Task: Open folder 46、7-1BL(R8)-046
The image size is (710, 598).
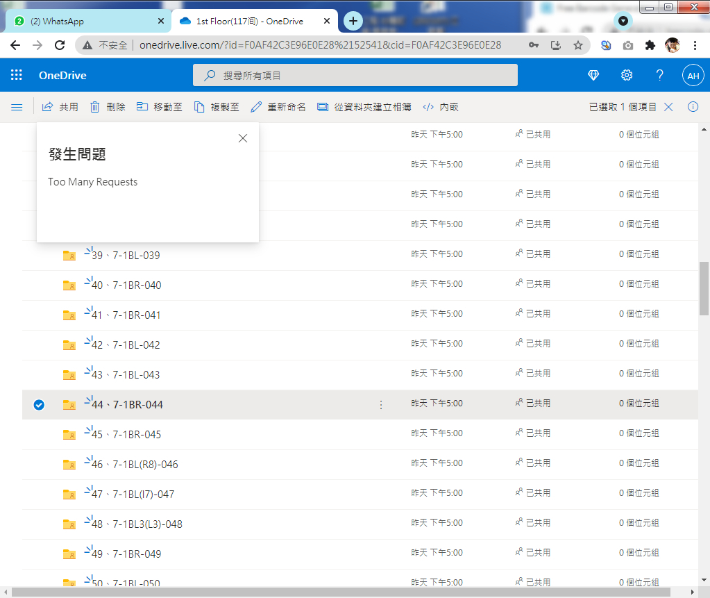Action: click(x=135, y=465)
